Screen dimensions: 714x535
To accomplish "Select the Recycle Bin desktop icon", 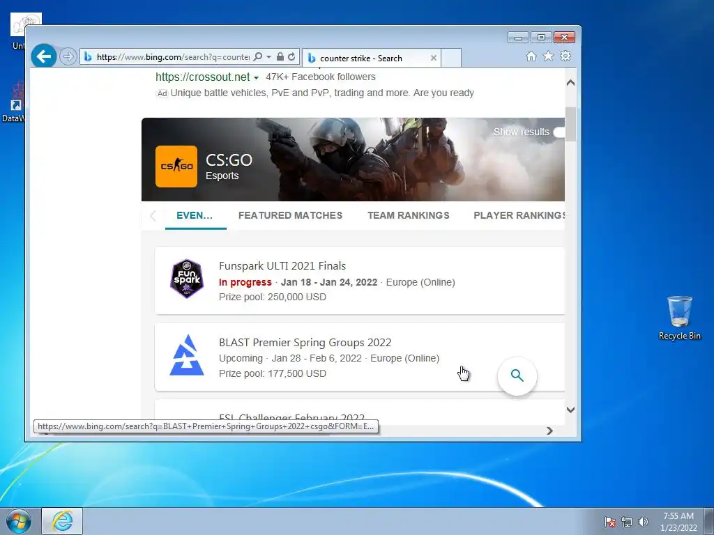I will click(679, 318).
